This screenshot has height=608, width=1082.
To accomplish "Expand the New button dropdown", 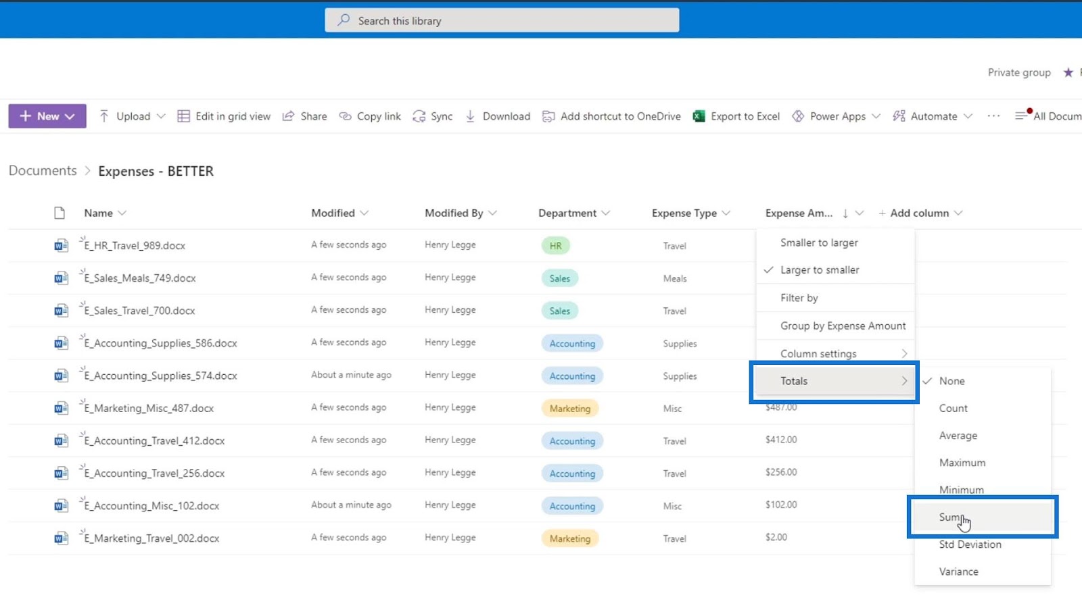I will 70,116.
